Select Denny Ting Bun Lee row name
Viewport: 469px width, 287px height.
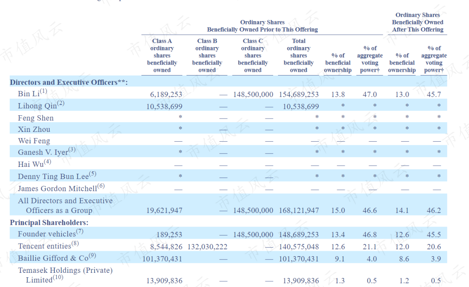pyautogui.click(x=53, y=177)
